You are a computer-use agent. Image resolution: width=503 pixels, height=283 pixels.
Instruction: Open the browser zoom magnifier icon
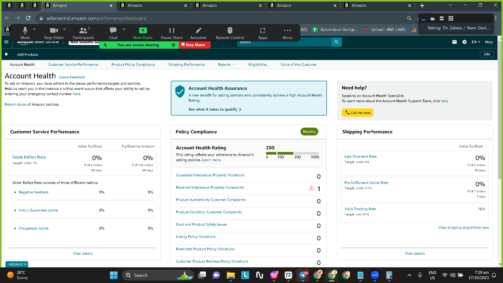[x=409, y=18]
